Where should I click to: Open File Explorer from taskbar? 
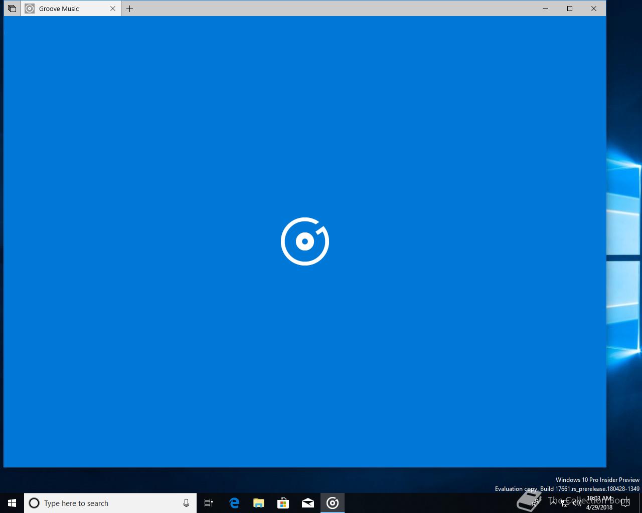258,503
